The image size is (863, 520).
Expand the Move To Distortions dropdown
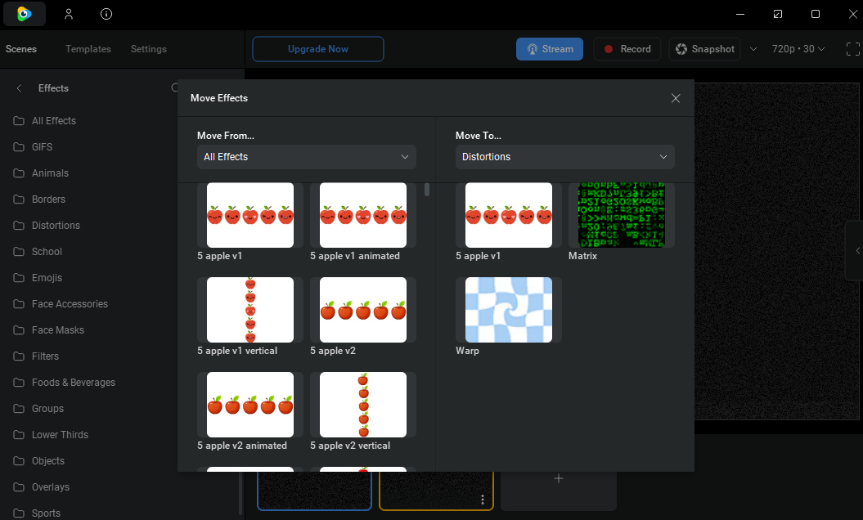(x=565, y=157)
